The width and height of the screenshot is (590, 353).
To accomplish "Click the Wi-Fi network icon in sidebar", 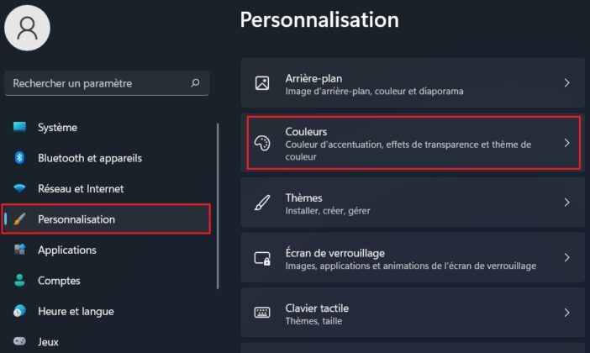I will point(19,188).
